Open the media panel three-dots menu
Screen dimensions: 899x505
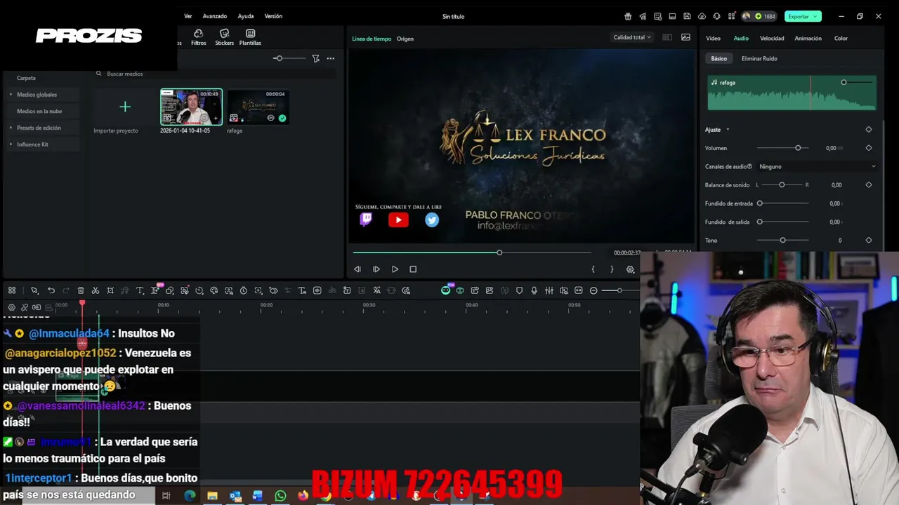click(x=331, y=58)
